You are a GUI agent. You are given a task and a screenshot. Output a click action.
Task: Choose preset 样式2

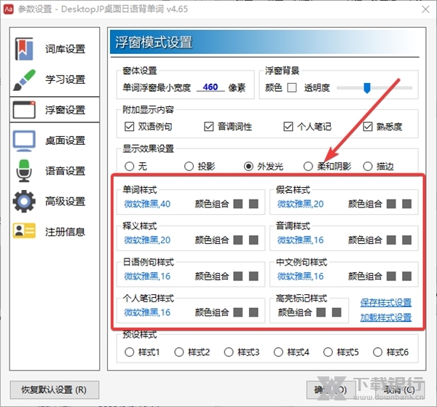pos(179,352)
